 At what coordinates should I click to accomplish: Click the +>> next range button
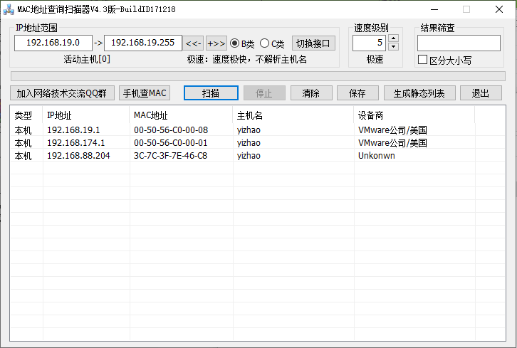click(x=216, y=43)
